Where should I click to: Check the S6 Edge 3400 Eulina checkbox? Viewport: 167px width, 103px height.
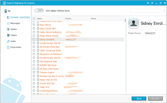[34, 69]
